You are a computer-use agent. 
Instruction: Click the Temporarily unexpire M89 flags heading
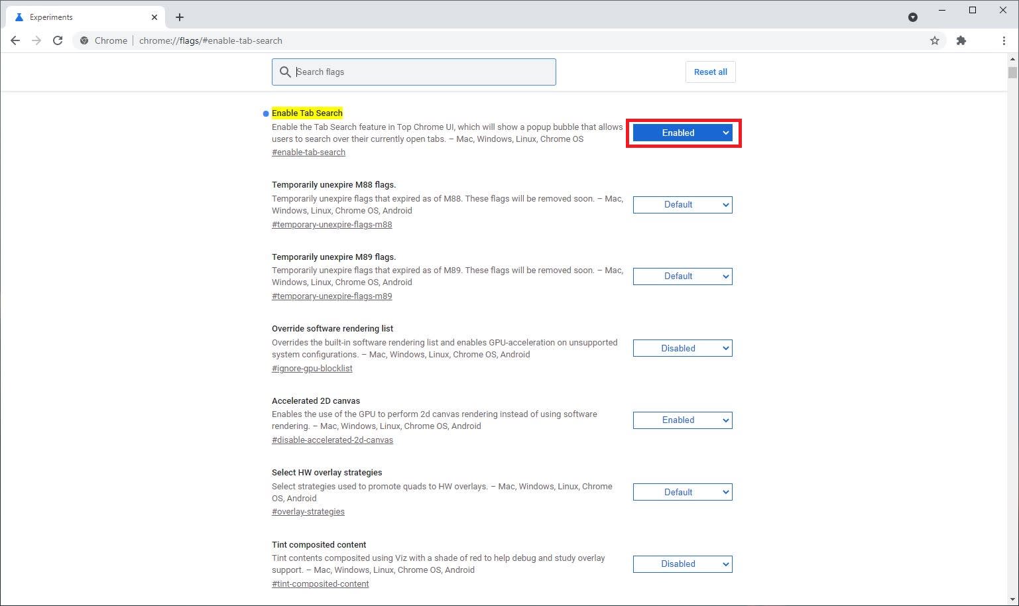tap(333, 257)
